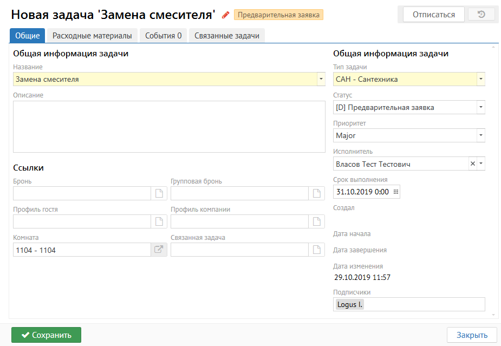Switch to the Расходные материалы tab
The width and height of the screenshot is (501, 346).
(92, 36)
